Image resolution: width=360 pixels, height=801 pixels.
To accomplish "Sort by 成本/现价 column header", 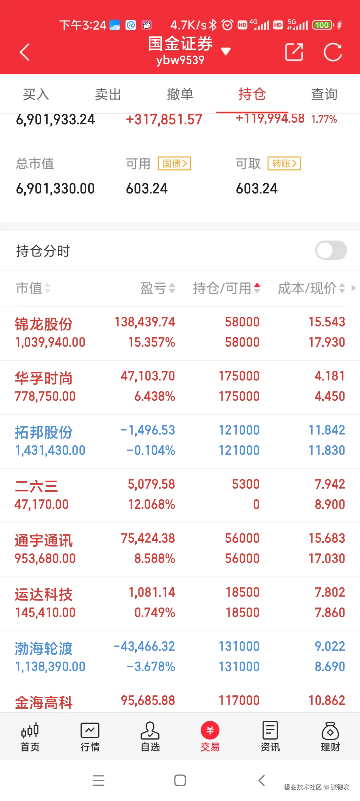I will [311, 288].
